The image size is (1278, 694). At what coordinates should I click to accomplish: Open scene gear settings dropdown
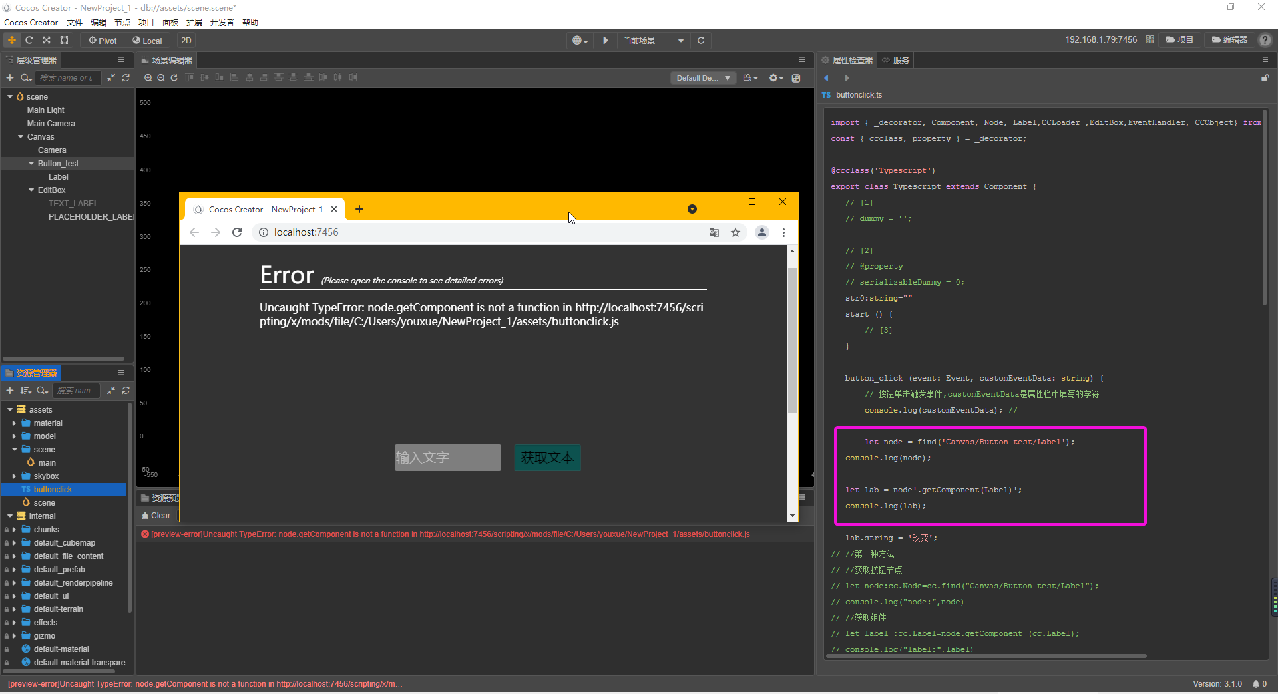pos(776,78)
